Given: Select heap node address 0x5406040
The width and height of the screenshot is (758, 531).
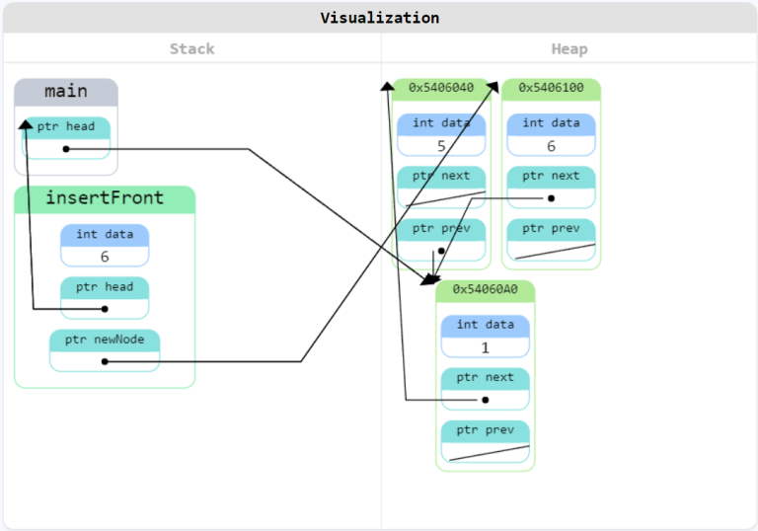Looking at the screenshot, I should [x=441, y=88].
